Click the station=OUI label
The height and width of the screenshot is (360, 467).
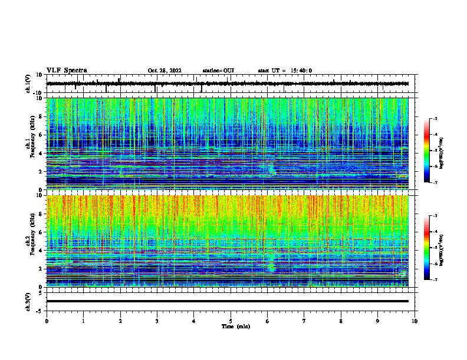point(218,71)
